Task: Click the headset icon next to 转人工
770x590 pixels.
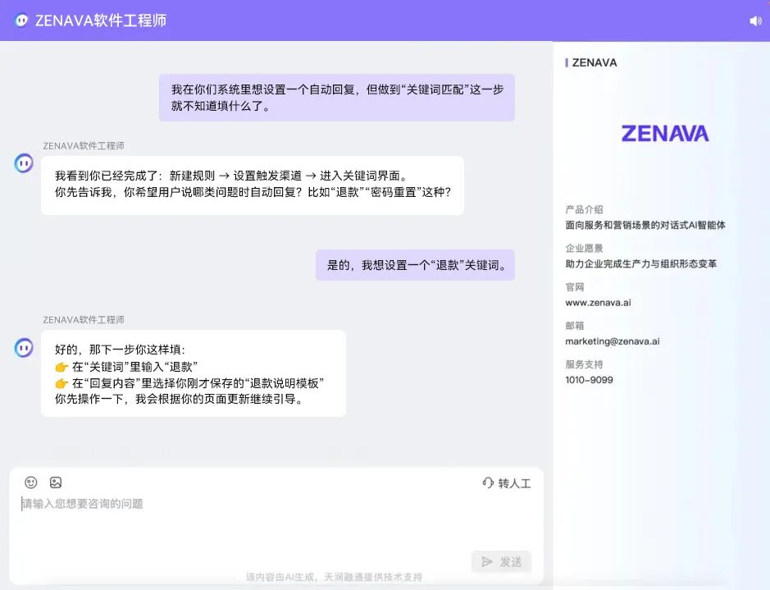Action: [486, 483]
